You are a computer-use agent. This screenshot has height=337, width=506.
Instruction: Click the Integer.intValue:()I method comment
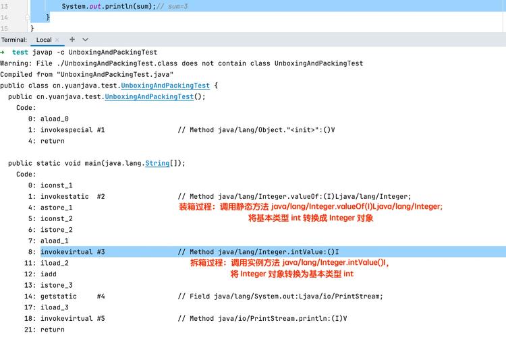(258, 252)
